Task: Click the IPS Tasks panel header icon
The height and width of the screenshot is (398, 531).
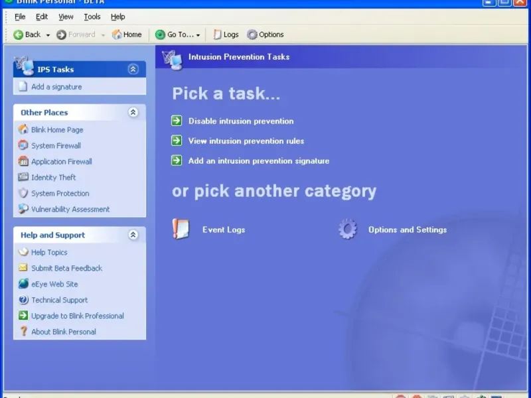Action: point(25,66)
